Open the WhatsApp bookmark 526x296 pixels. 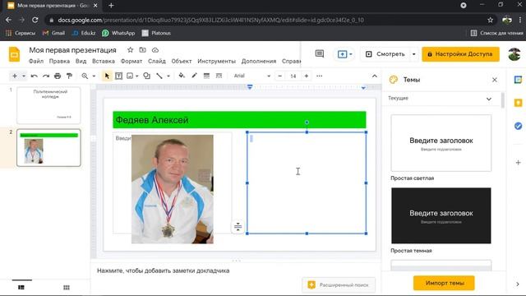click(118, 33)
